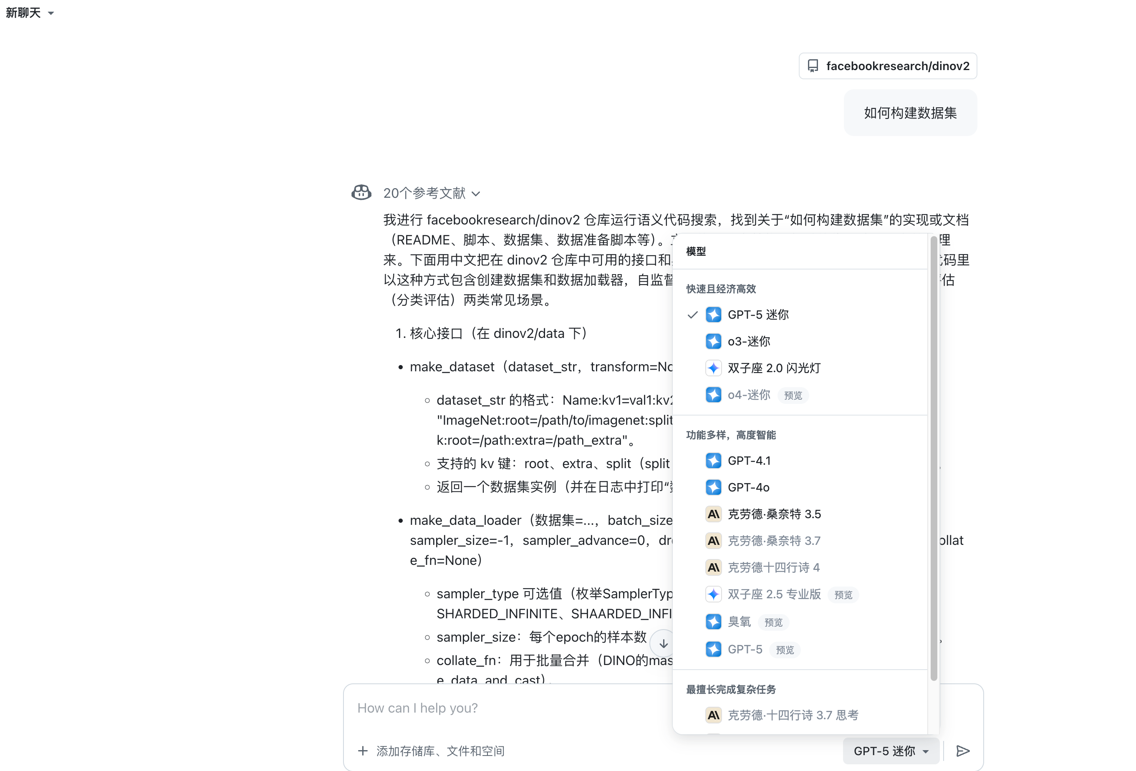Open the 新聊天 dropdown menu
The width and height of the screenshot is (1136, 771).
click(x=30, y=13)
